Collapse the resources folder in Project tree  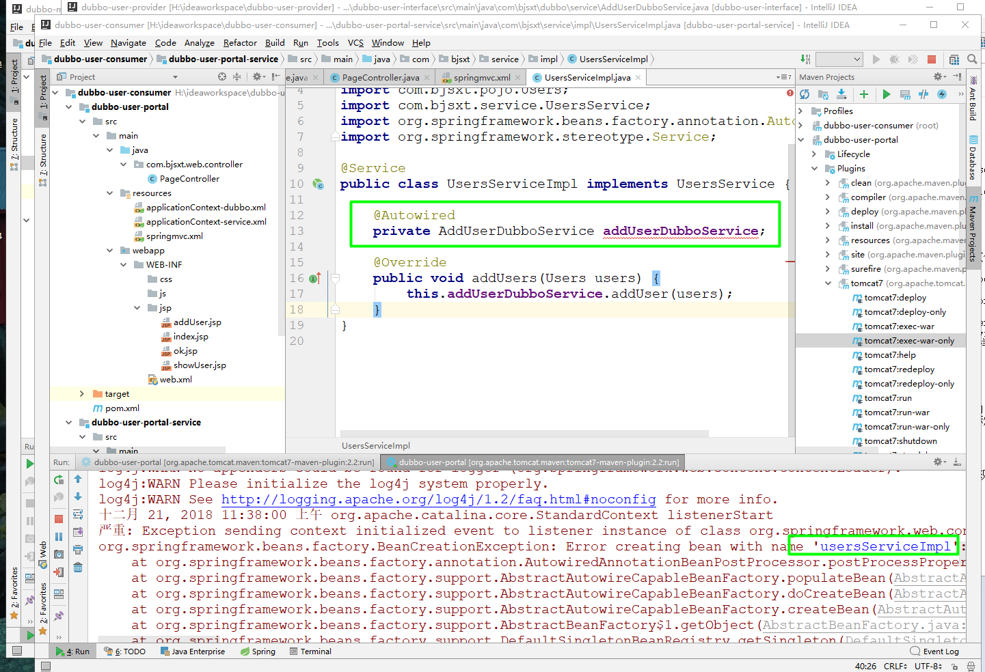(109, 193)
